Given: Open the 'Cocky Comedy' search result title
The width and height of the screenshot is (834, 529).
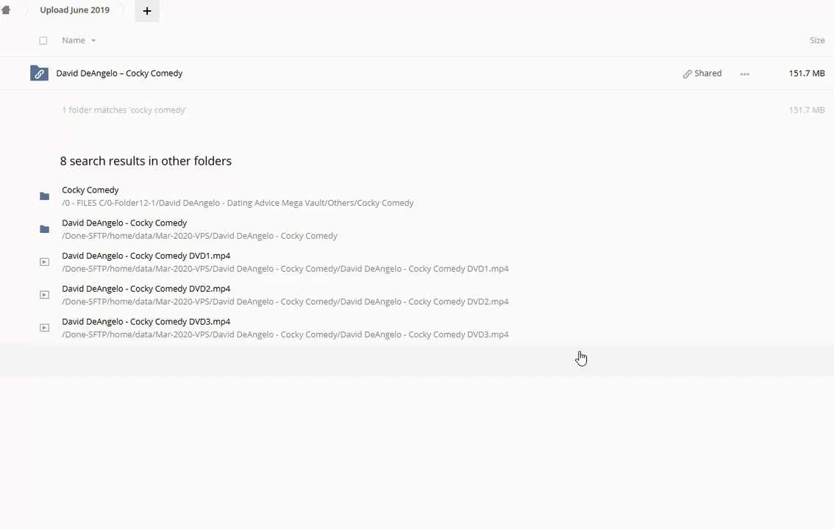Looking at the screenshot, I should click(x=90, y=190).
